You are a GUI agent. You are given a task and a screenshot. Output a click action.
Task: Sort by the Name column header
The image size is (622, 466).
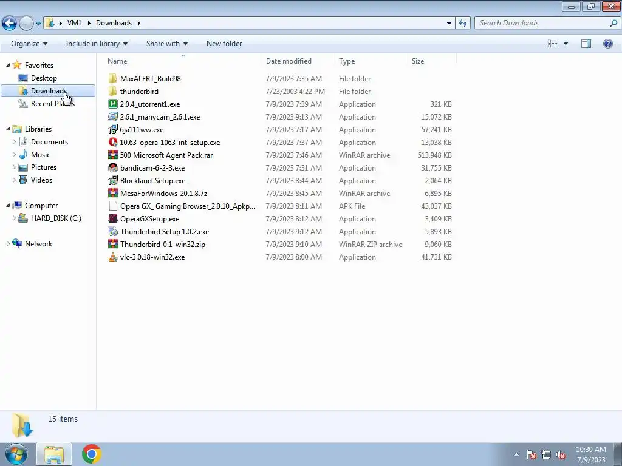click(x=117, y=61)
